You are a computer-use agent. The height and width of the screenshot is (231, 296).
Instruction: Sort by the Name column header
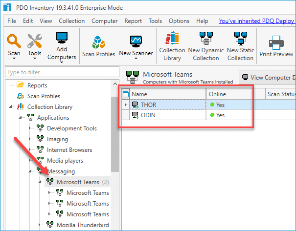[168, 94]
